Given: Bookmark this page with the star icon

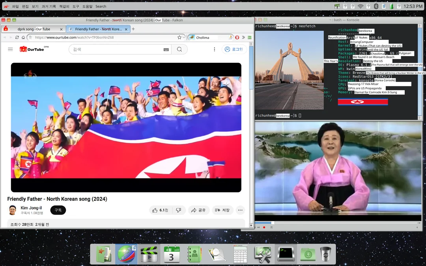Looking at the screenshot, I should [x=179, y=37].
